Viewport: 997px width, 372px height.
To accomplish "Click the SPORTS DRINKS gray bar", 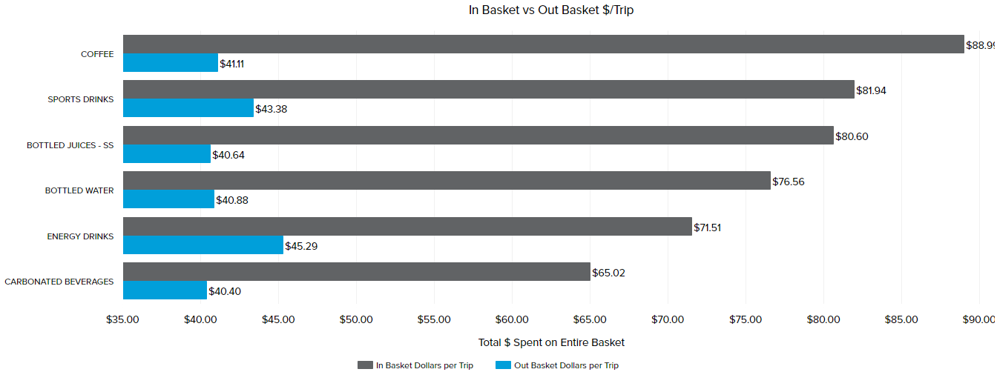I will (488, 90).
